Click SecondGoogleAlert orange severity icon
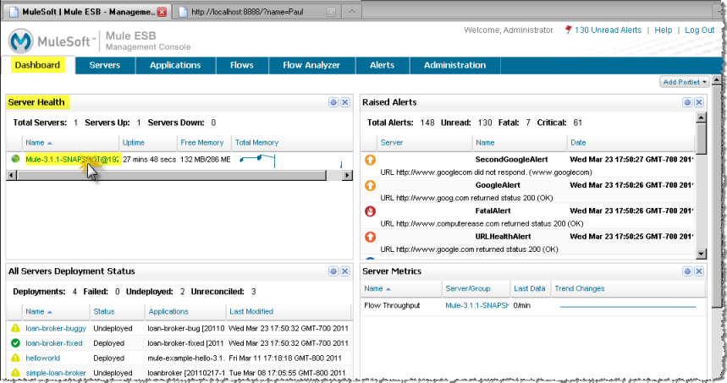This screenshot has width=727, height=383. pos(370,159)
